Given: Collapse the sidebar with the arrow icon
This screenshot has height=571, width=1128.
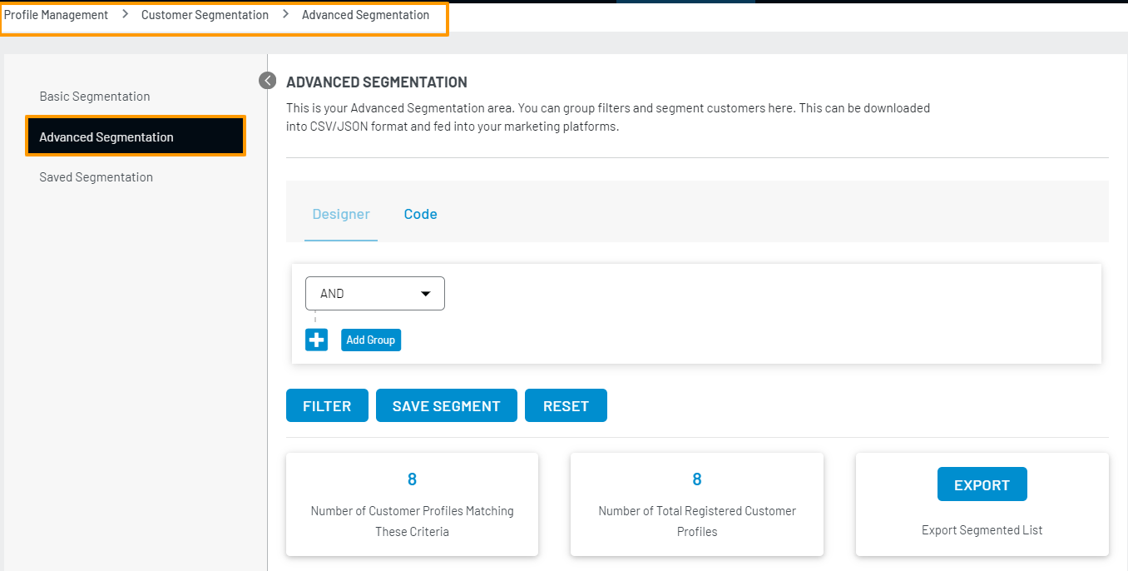Looking at the screenshot, I should [x=267, y=81].
